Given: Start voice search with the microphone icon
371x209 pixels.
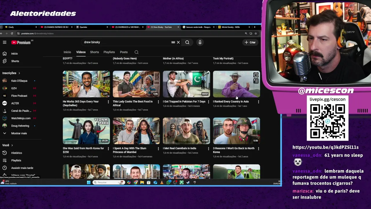Looking at the screenshot, I should coord(200,42).
